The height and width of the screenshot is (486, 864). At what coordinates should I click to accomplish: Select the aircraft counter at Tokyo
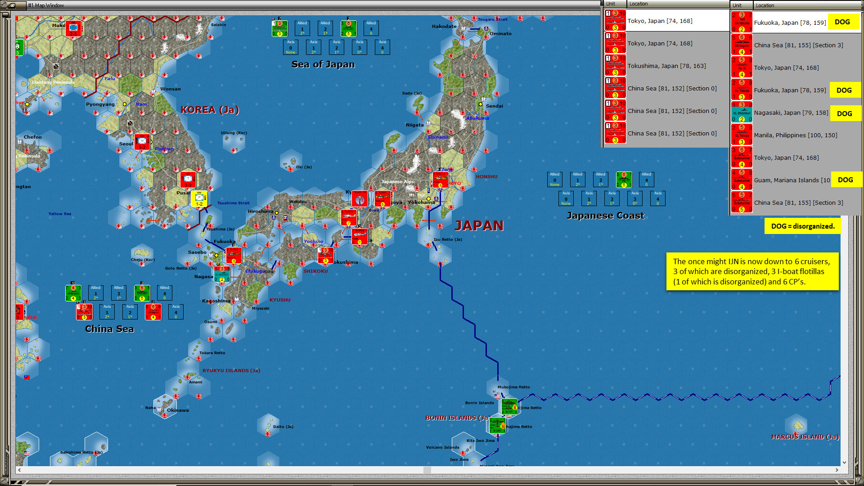[441, 180]
